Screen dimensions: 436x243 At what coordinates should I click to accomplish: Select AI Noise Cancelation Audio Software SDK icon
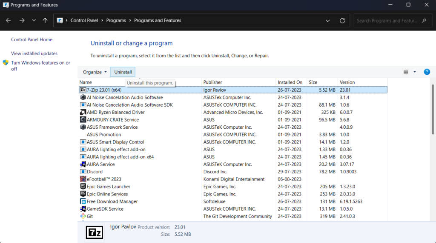(83, 105)
